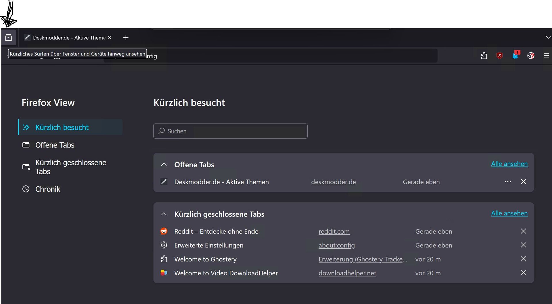Open the Ghostery extension icon
Viewport: 552px width, 304px height.
(515, 55)
